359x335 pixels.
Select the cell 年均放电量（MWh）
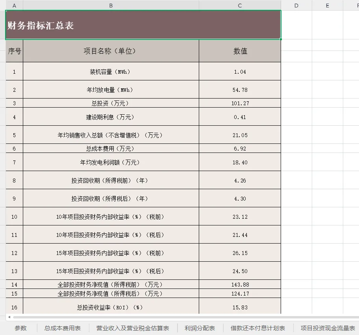(x=111, y=89)
